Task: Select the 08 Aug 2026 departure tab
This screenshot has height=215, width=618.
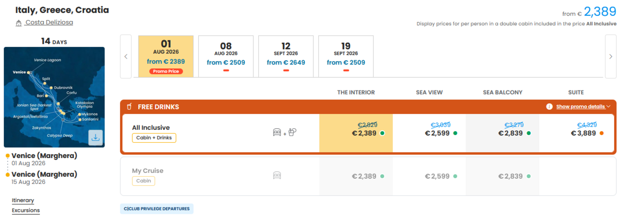Action: pos(226,56)
